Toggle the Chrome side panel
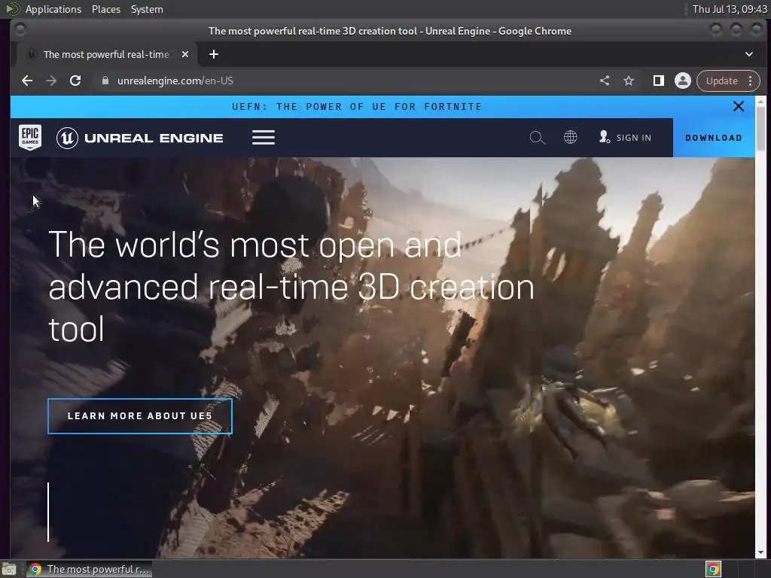771x578 pixels. click(658, 81)
